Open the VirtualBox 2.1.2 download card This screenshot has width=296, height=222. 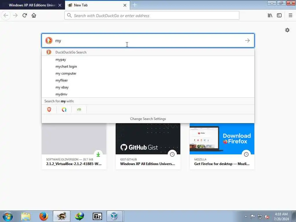coord(74,146)
